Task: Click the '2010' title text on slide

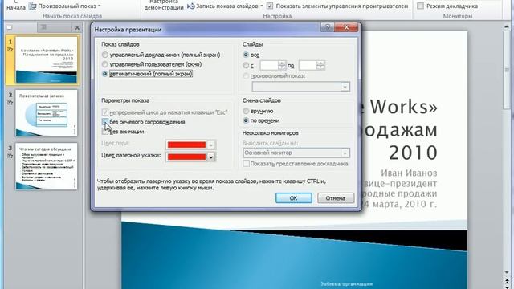Action: tap(413, 153)
